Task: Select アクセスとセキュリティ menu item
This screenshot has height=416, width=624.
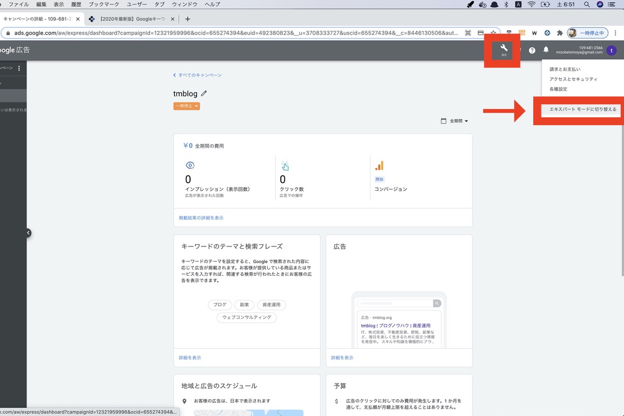Action: point(573,79)
